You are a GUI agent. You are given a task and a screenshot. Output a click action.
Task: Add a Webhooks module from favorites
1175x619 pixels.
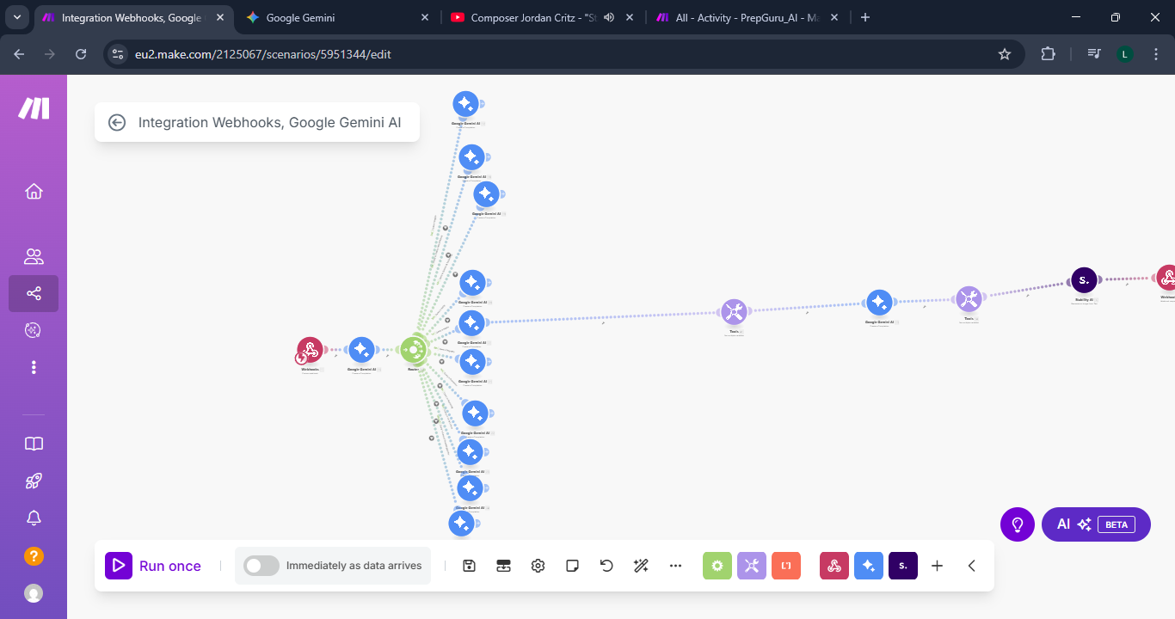(834, 566)
